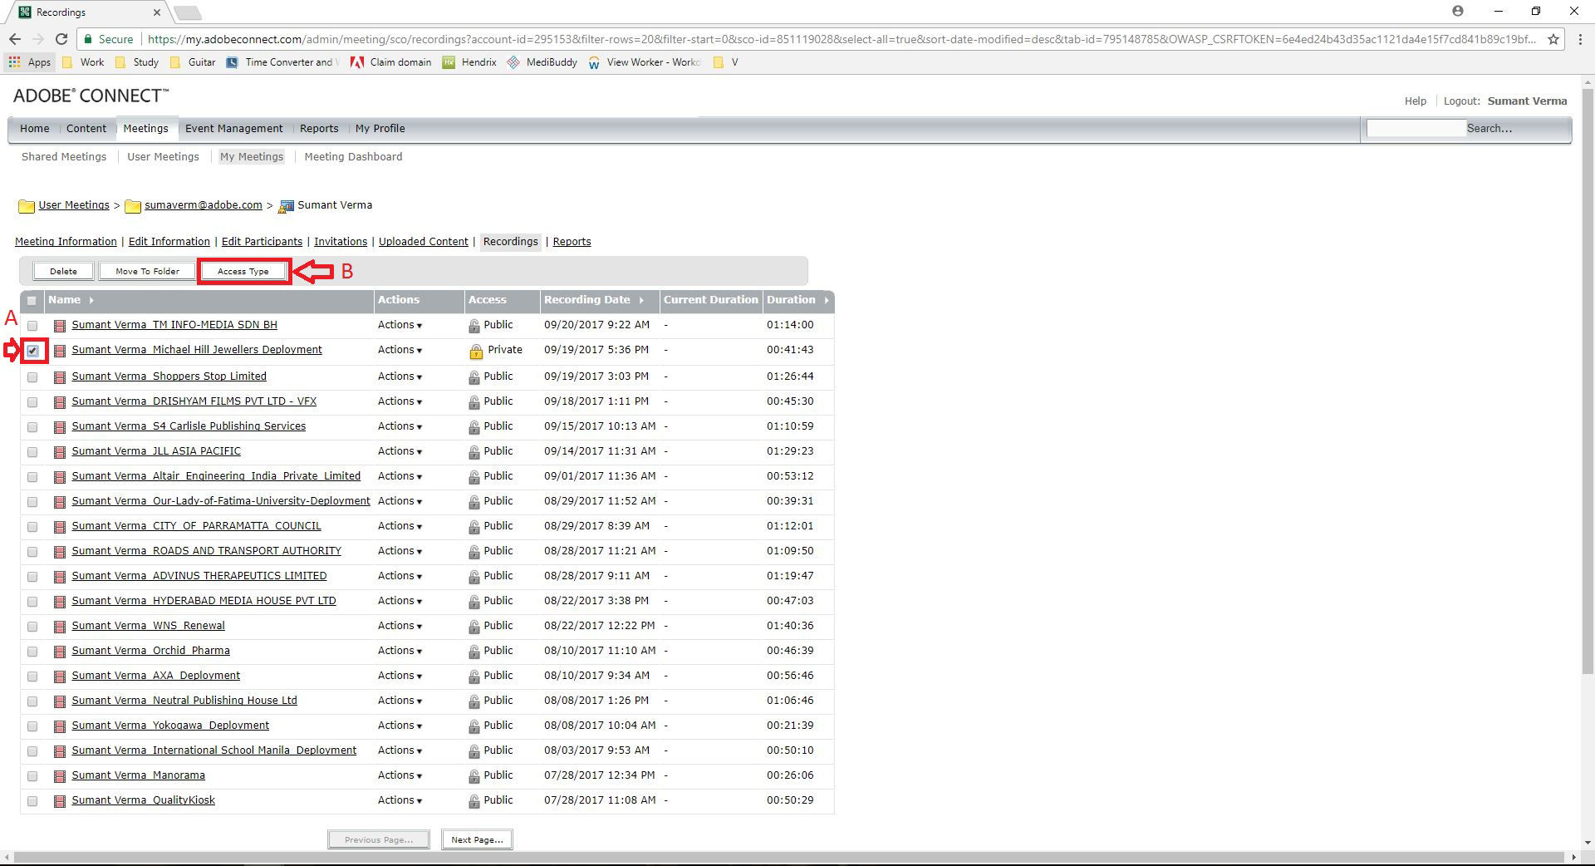Check the S4 Carlisle Publishing Services checkbox
Screen dimensions: 1595x866
tap(32, 427)
